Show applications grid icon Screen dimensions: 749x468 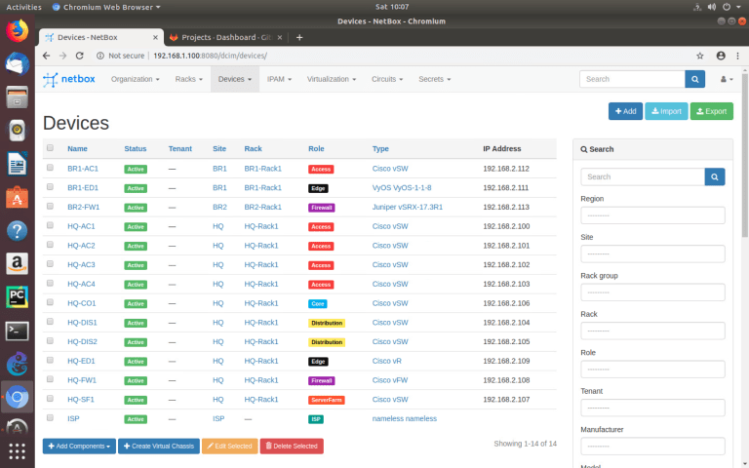pyautogui.click(x=18, y=451)
